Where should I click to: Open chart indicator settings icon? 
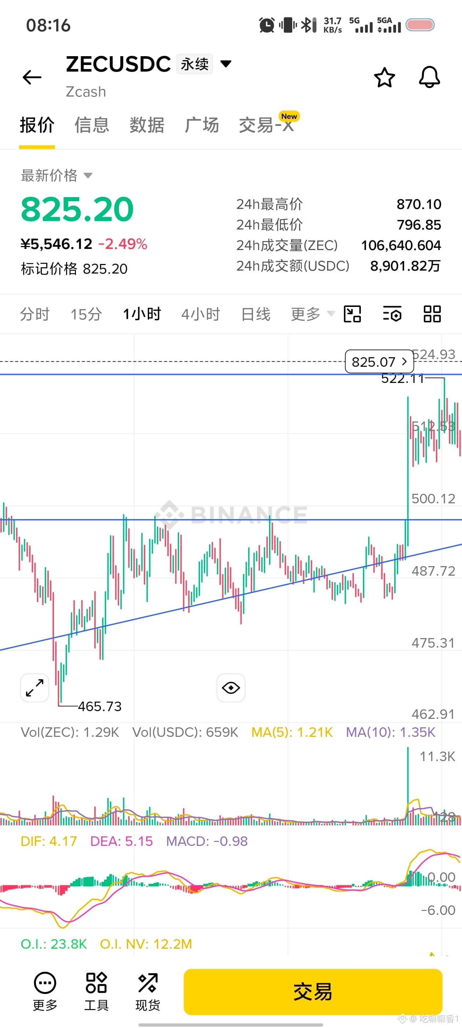[x=392, y=314]
